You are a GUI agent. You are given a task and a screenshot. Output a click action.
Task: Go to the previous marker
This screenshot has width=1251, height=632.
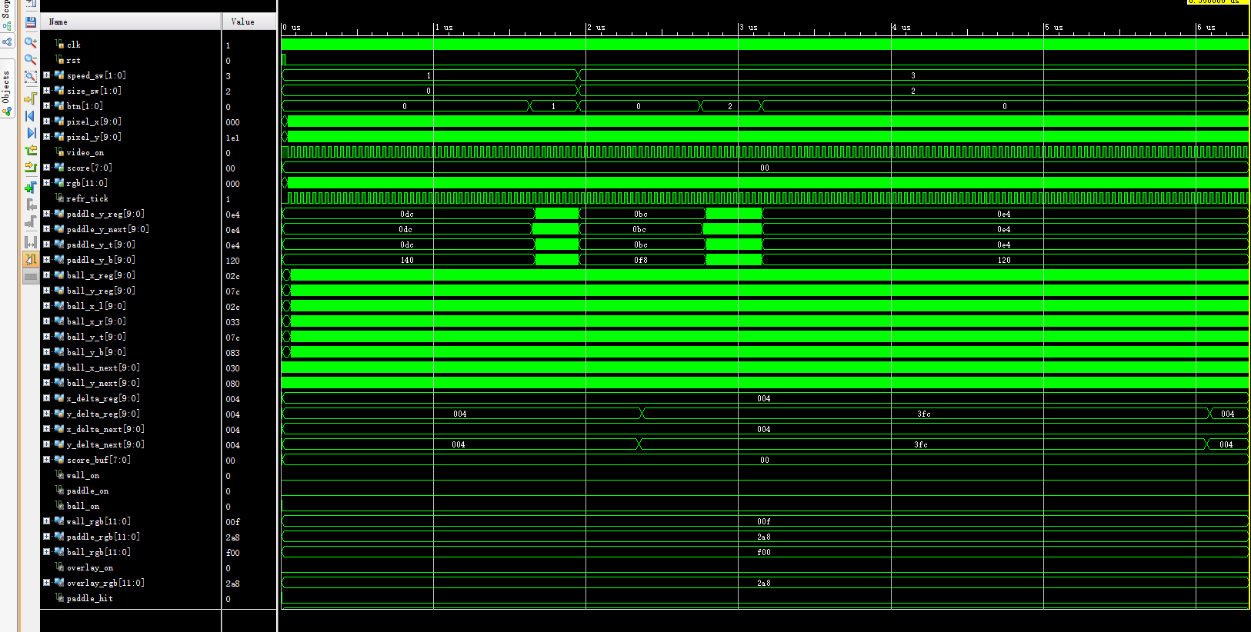(x=31, y=205)
